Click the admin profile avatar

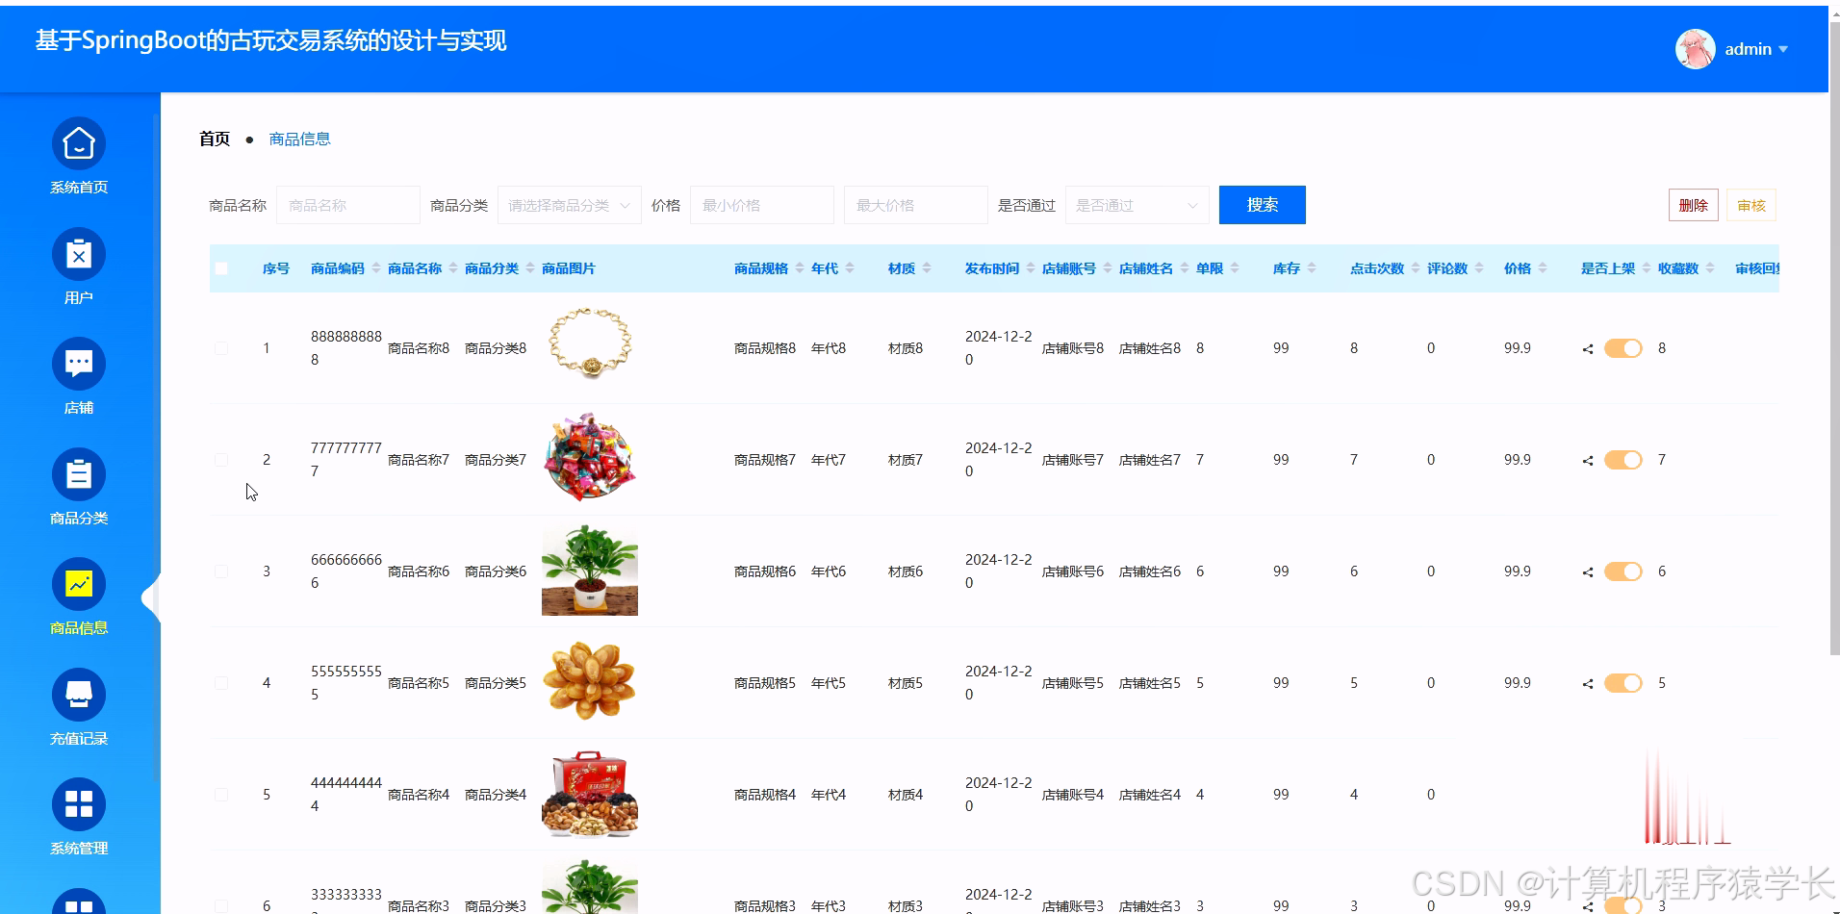click(x=1695, y=48)
